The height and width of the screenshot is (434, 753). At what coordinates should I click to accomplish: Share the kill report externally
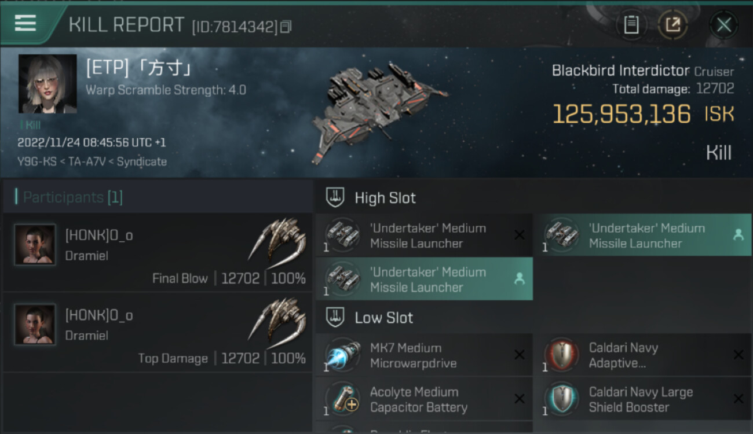coord(672,25)
